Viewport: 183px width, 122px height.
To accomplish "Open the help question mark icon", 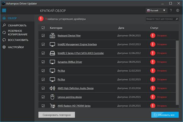I will (x=171, y=11).
